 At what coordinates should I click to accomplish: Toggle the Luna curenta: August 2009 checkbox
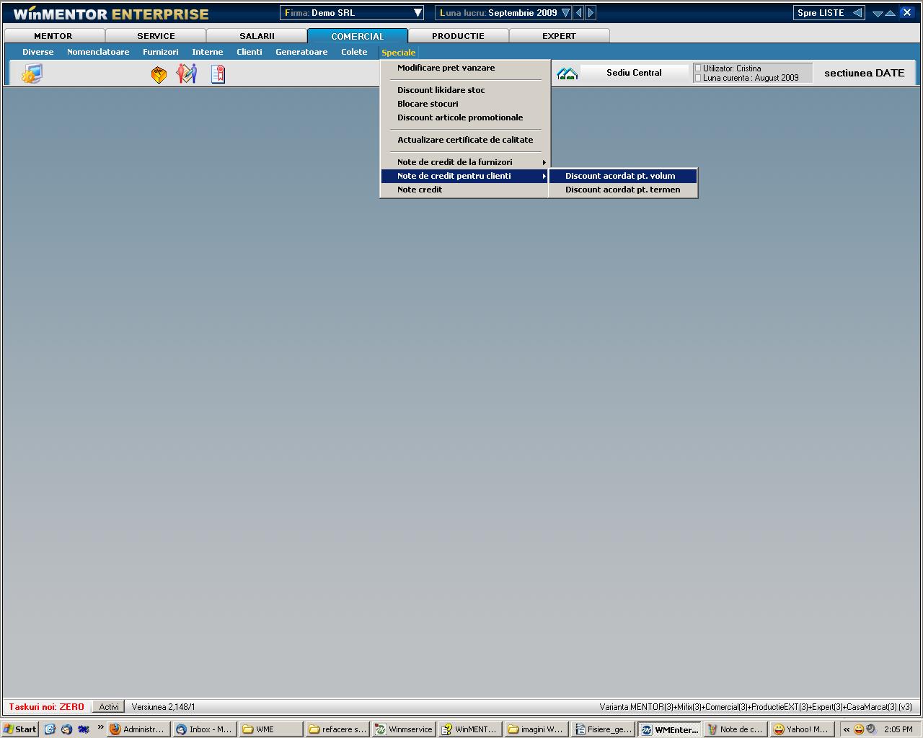pyautogui.click(x=697, y=78)
